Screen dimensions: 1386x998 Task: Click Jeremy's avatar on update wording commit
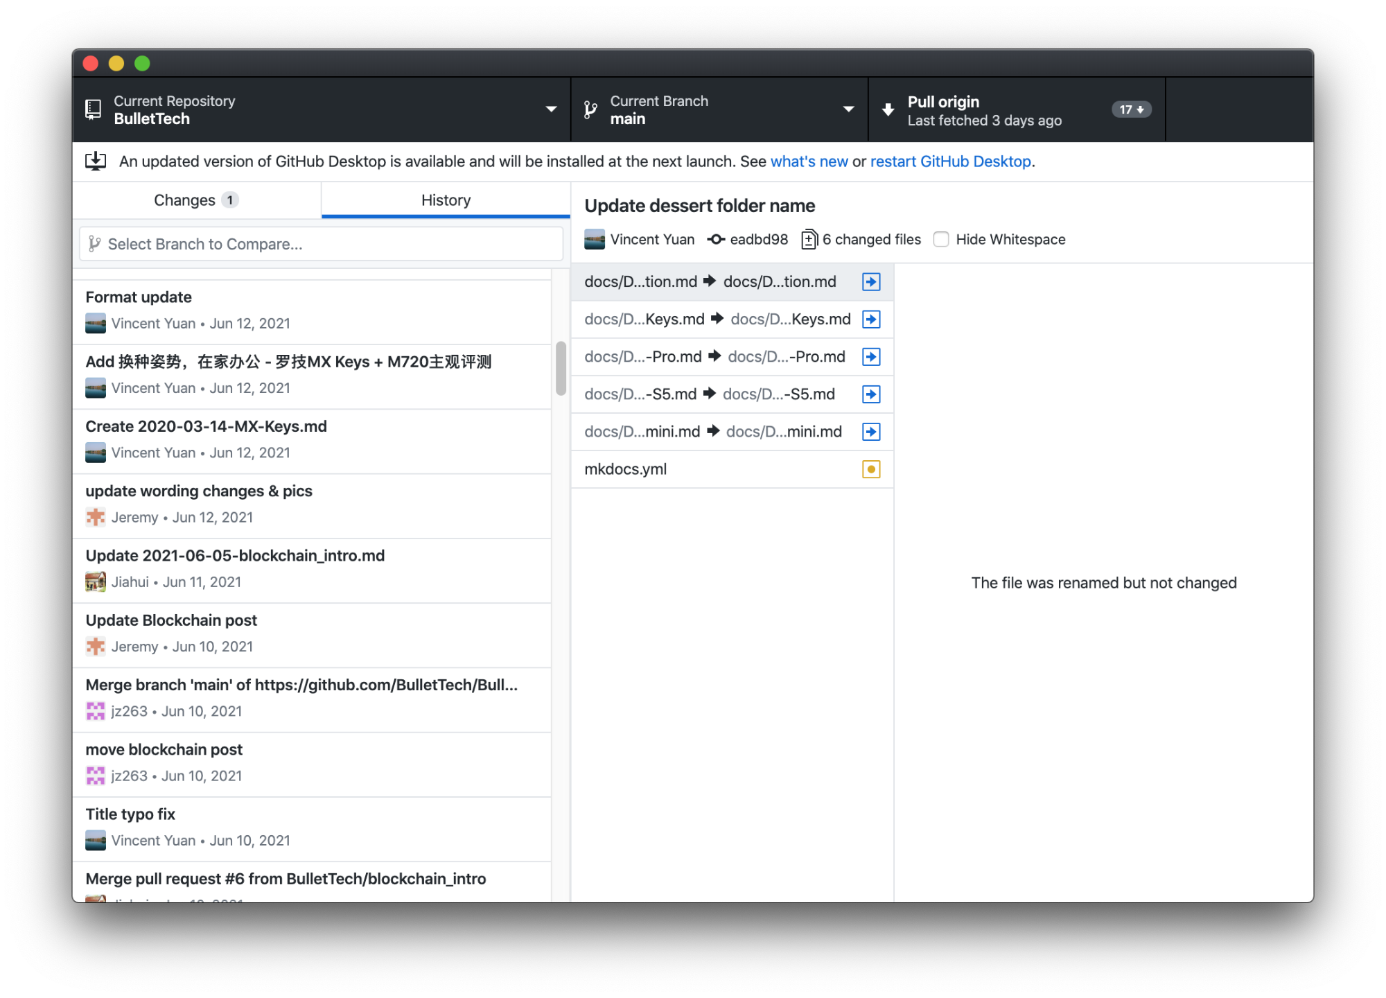click(96, 517)
